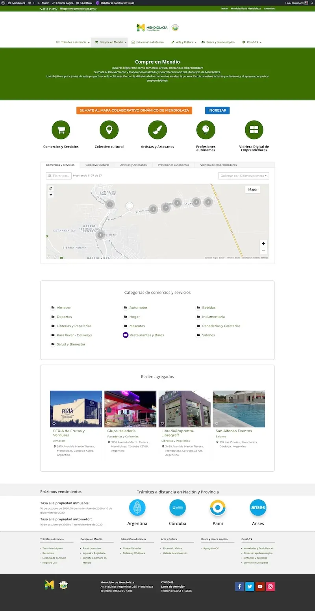The height and width of the screenshot is (611, 315).
Task: Click the Artistas y Artesanos brush circle icon
Action: (157, 130)
